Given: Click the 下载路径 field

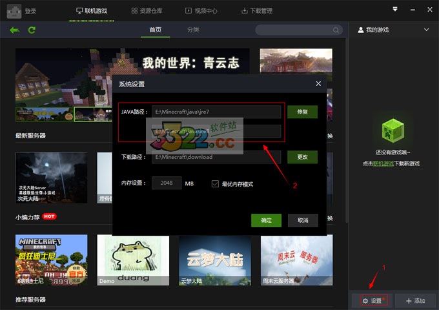Looking at the screenshot, I should pos(216,157).
